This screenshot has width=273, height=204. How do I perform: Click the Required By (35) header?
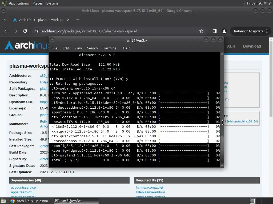197,180
